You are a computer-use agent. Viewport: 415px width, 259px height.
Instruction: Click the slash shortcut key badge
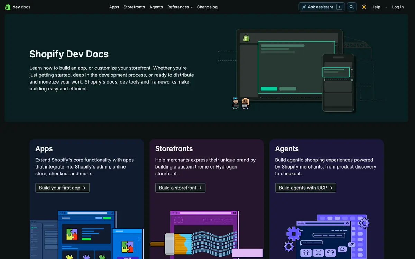click(340, 7)
